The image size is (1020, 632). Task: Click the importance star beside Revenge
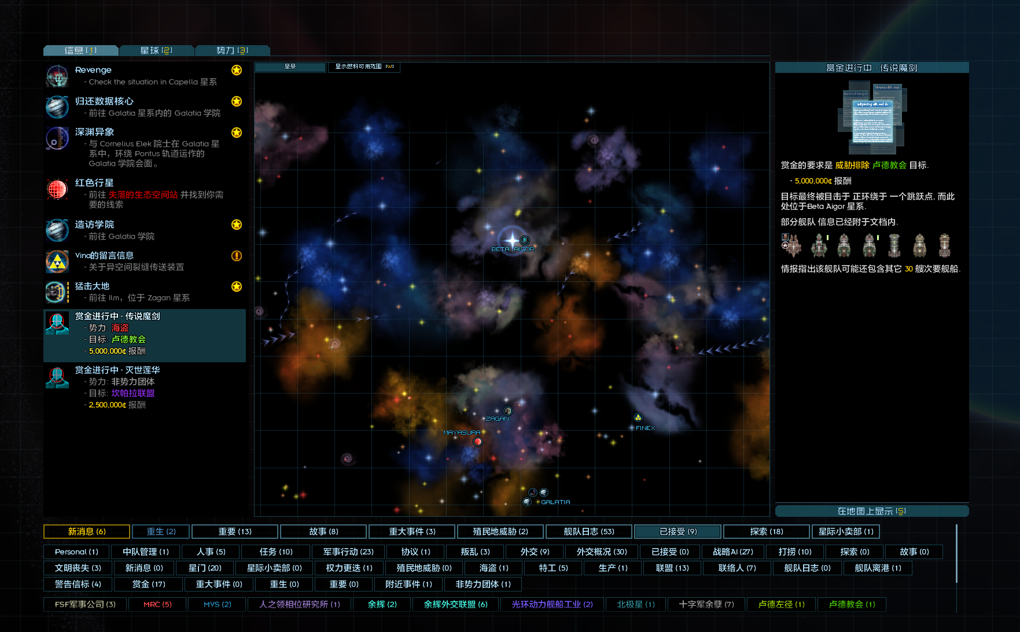(237, 70)
